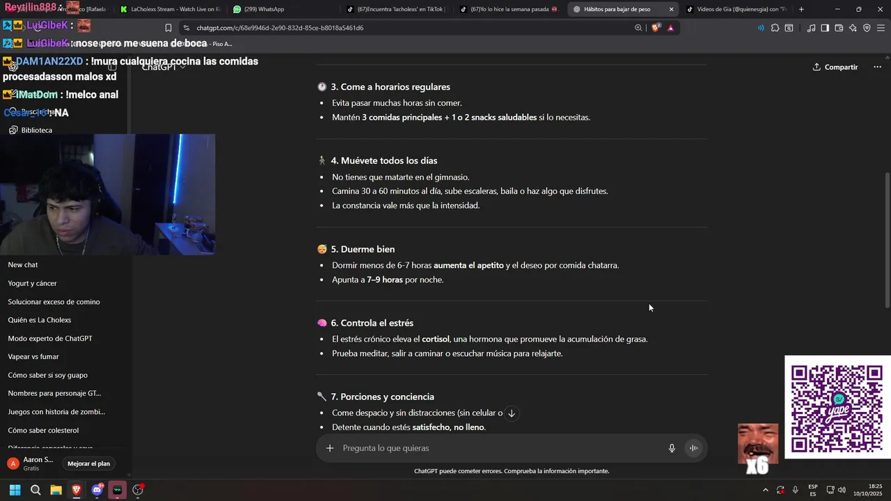Open the Brave Wallet icon
This screenshot has height=501, width=891.
pos(839,28)
